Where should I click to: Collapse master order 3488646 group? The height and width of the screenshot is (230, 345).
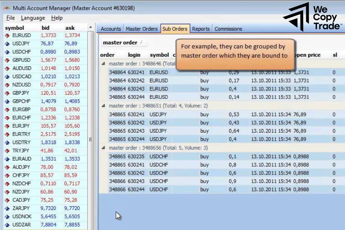pyautogui.click(x=103, y=64)
